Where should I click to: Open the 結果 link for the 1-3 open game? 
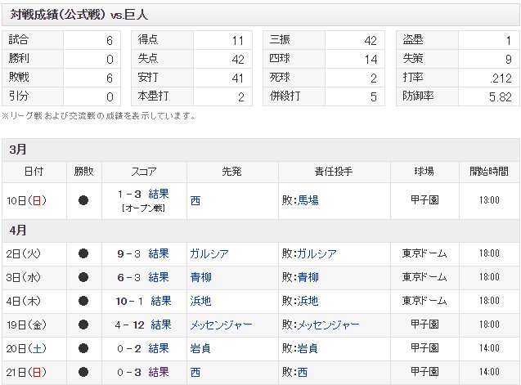pos(159,195)
